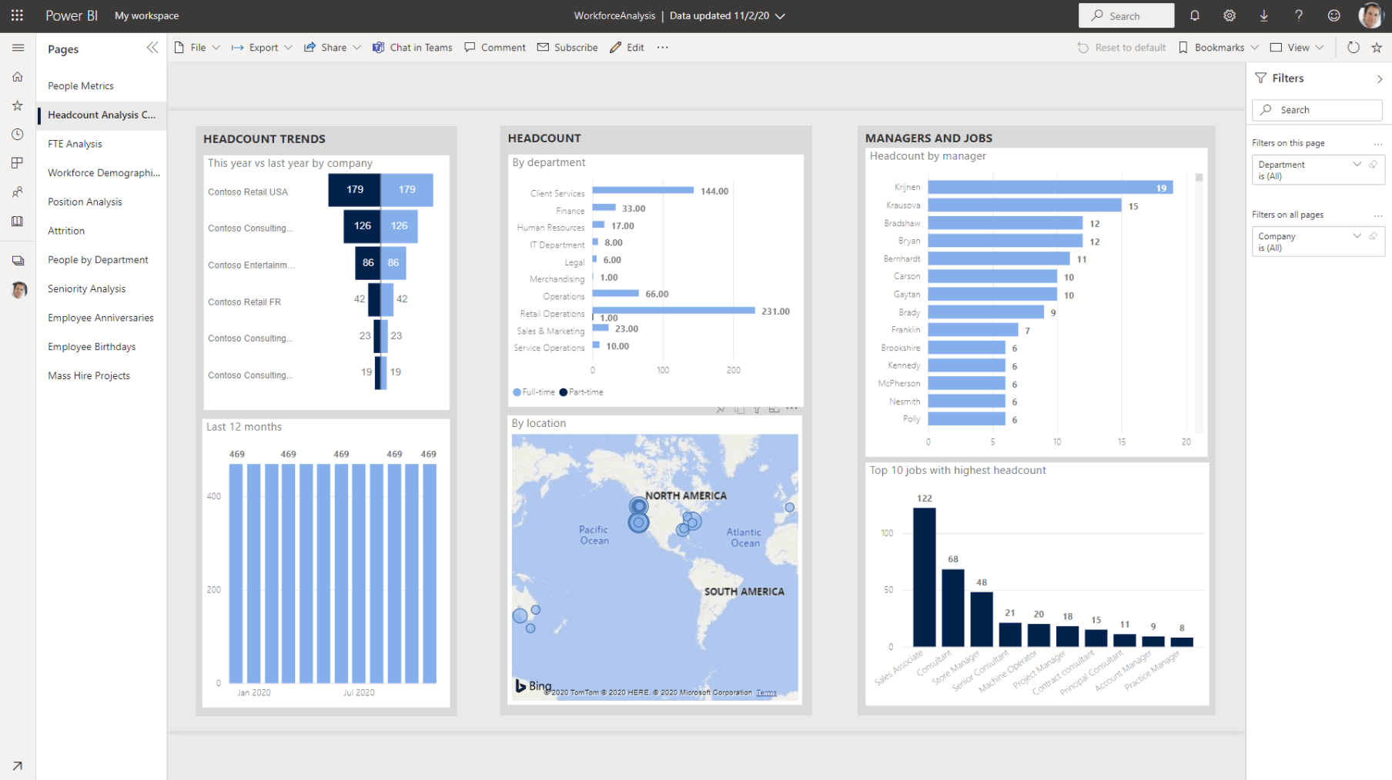1392x780 pixels.
Task: Collapse the Filters pane with its chevron
Action: click(1378, 78)
